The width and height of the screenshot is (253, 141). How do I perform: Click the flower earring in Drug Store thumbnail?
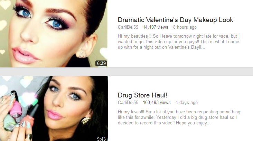[86, 121]
